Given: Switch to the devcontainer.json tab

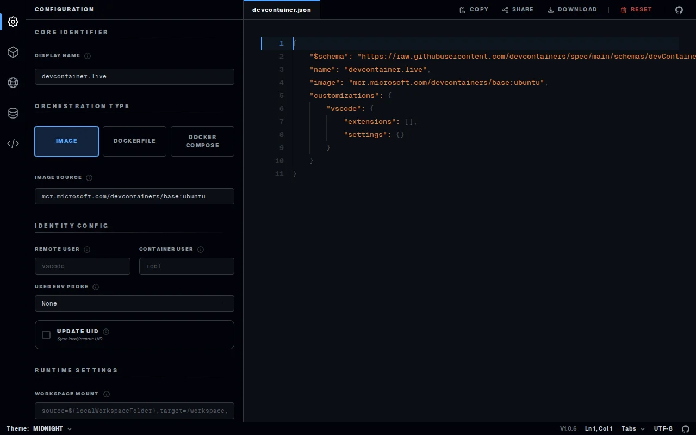Looking at the screenshot, I should [x=282, y=10].
